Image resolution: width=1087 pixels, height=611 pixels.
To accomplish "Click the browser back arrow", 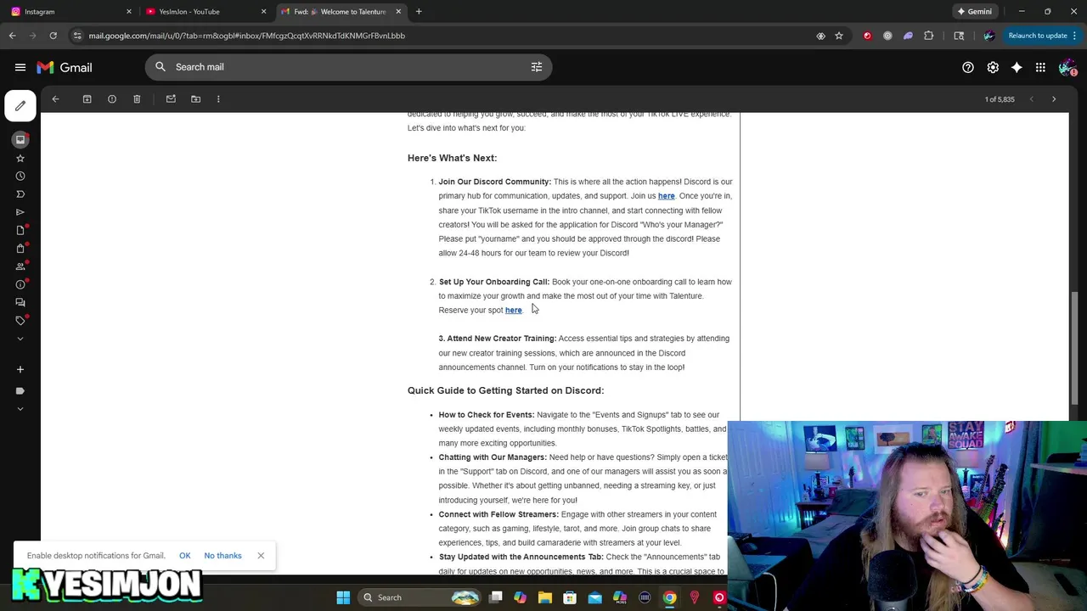I will pos(12,36).
